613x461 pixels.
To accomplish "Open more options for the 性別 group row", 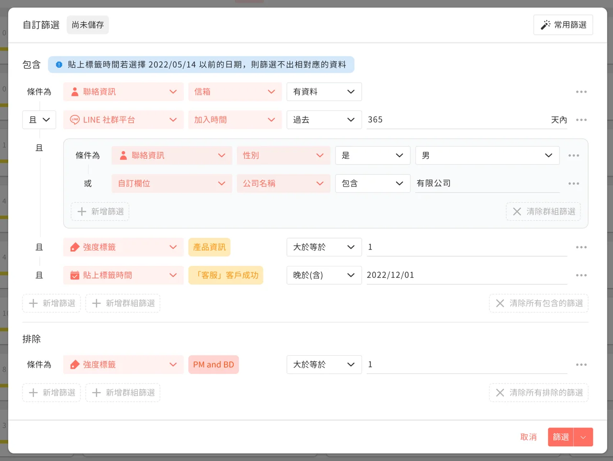I will (574, 155).
